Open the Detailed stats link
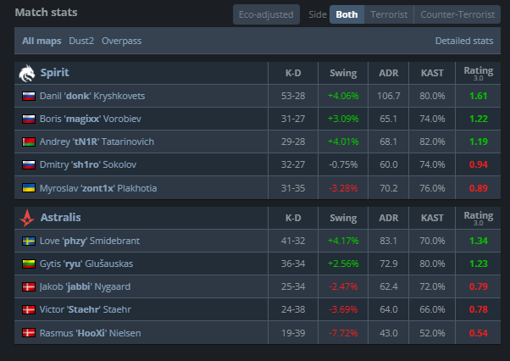The width and height of the screenshot is (510, 361). (x=464, y=41)
